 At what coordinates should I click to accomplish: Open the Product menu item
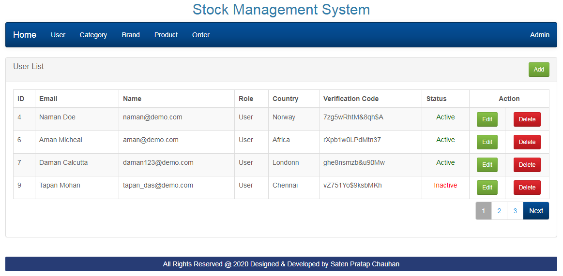(x=166, y=35)
